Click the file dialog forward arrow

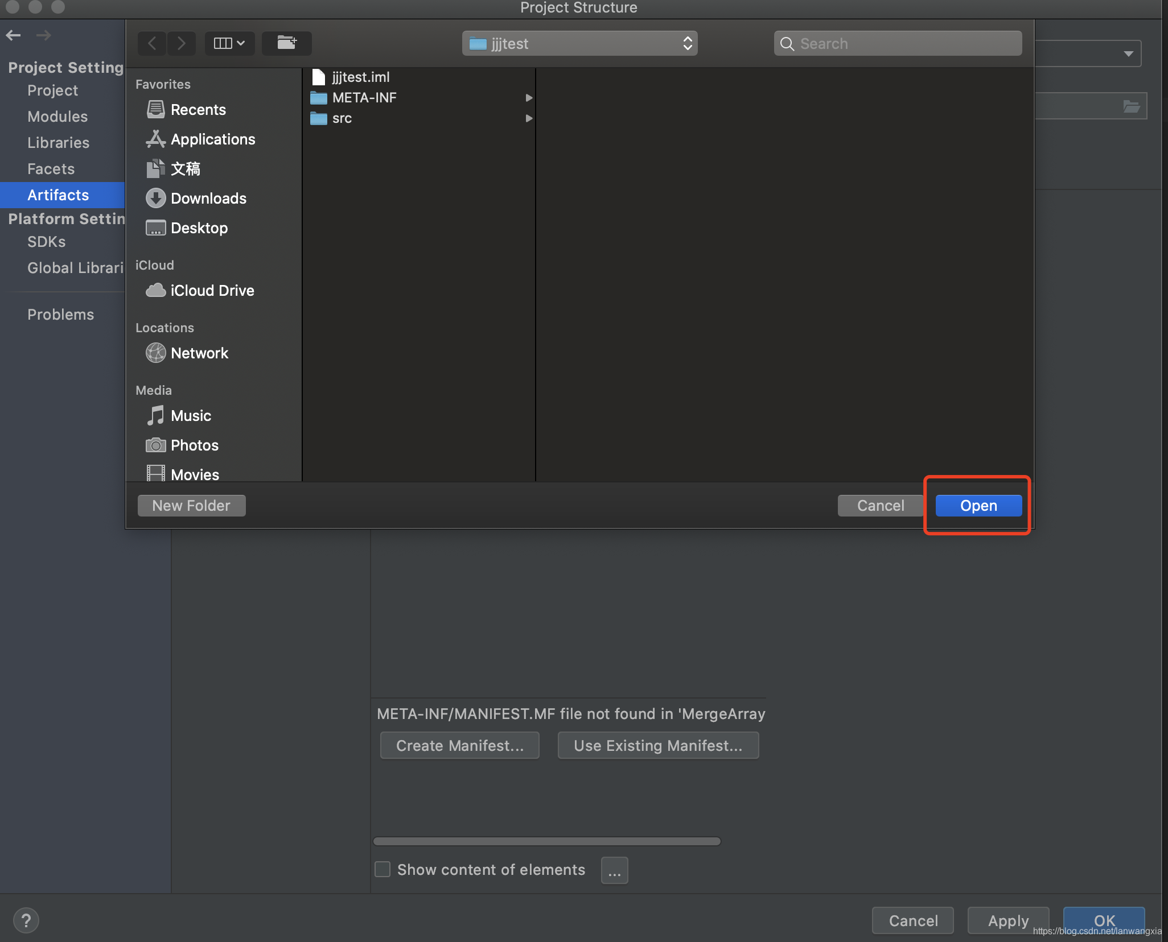[182, 43]
